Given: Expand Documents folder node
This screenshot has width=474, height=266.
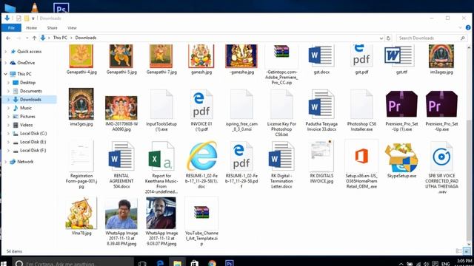Looking at the screenshot, I should pyautogui.click(x=8, y=91).
